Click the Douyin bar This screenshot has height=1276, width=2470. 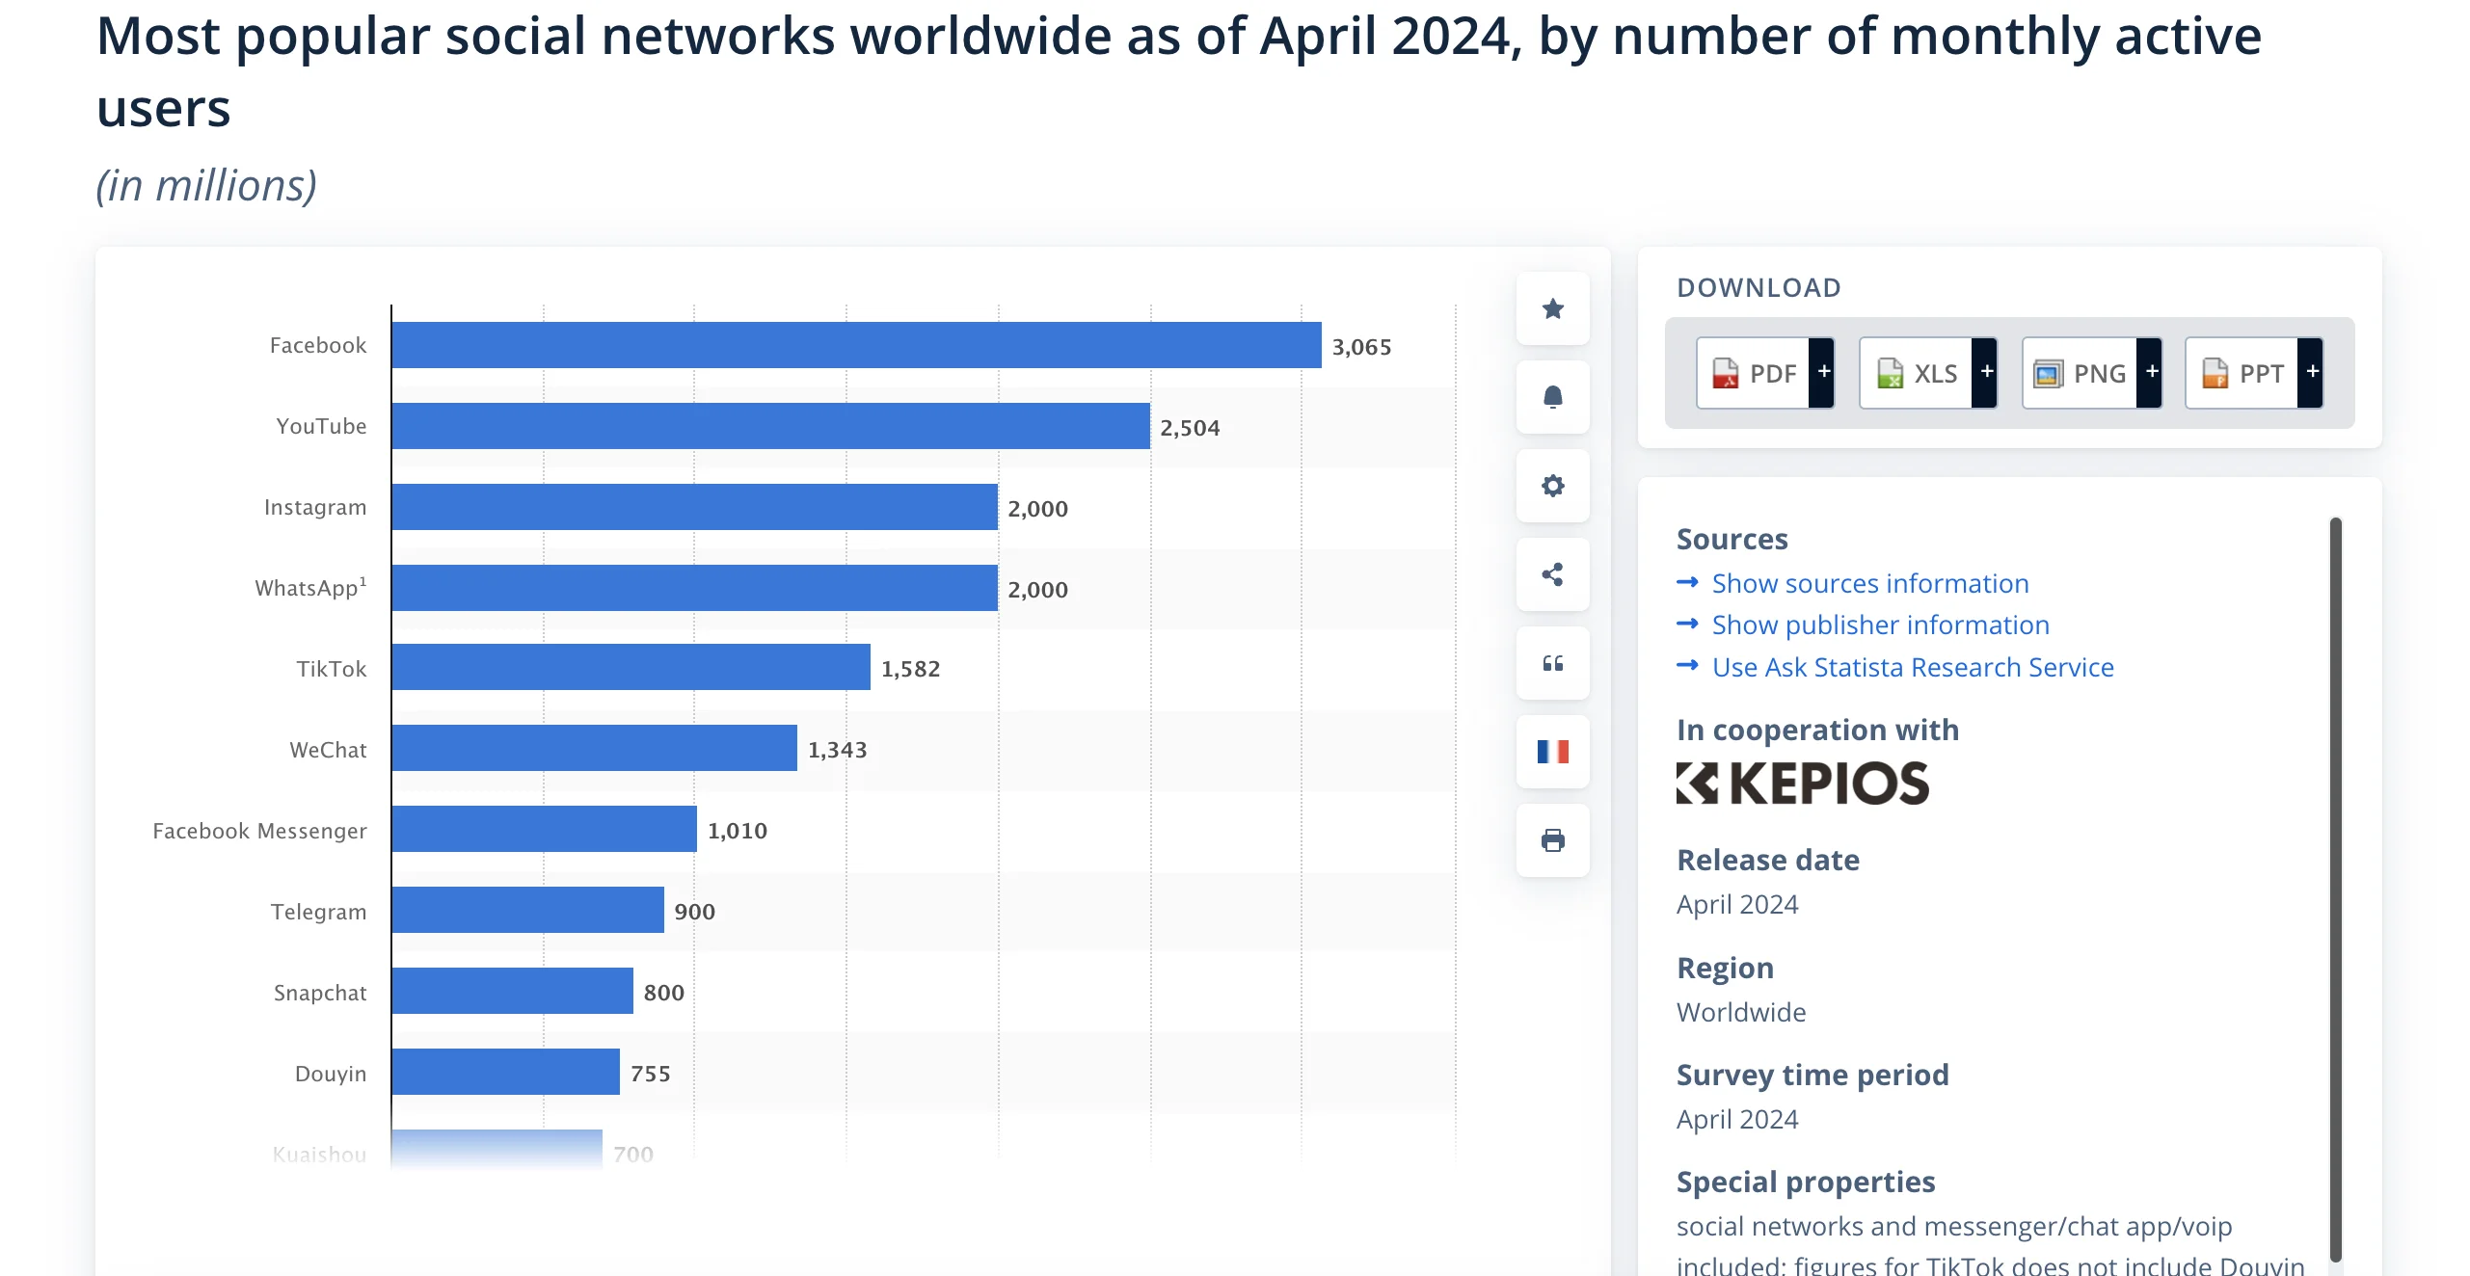coord(506,1072)
